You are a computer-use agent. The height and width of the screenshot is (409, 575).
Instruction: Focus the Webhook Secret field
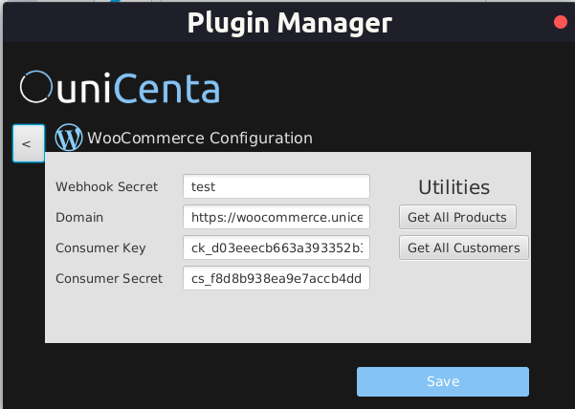276,186
